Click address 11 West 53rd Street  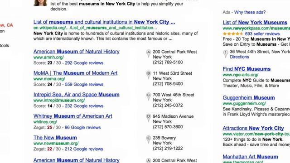coord(172,73)
